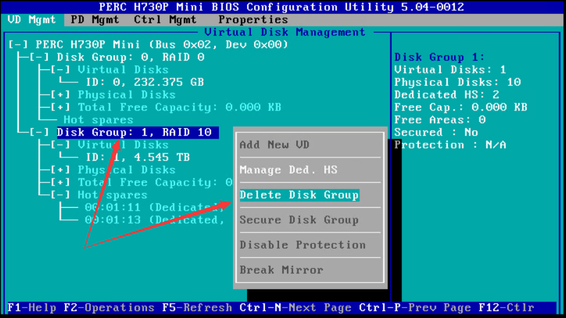Switch to the VD Mgmt tab

click(32, 20)
